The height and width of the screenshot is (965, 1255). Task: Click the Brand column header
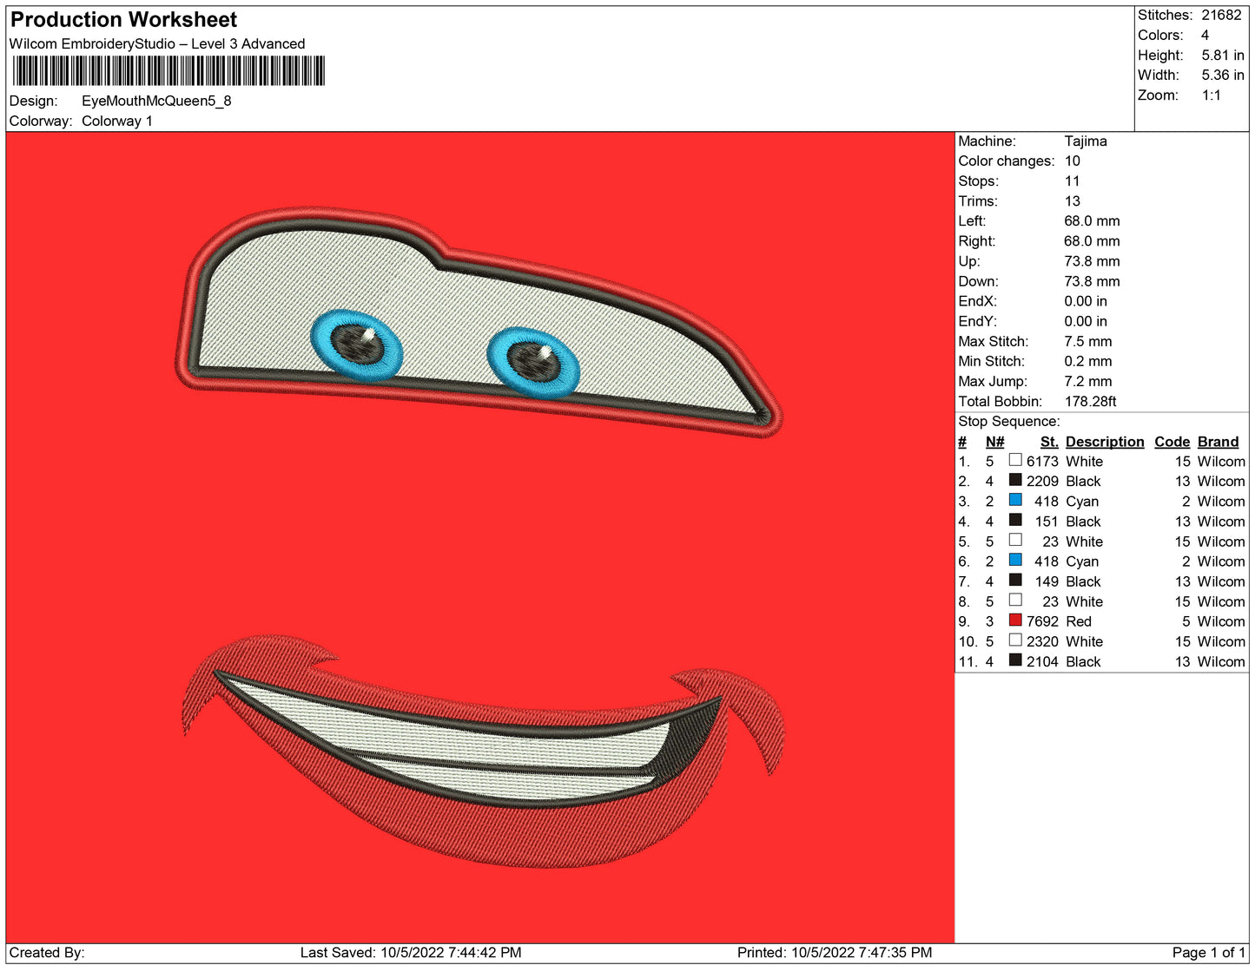pyautogui.click(x=1218, y=442)
